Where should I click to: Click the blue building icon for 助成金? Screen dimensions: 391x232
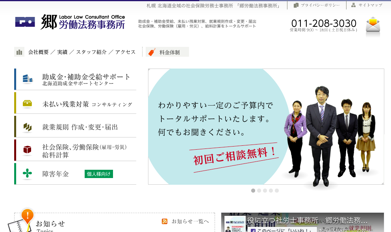28,79
